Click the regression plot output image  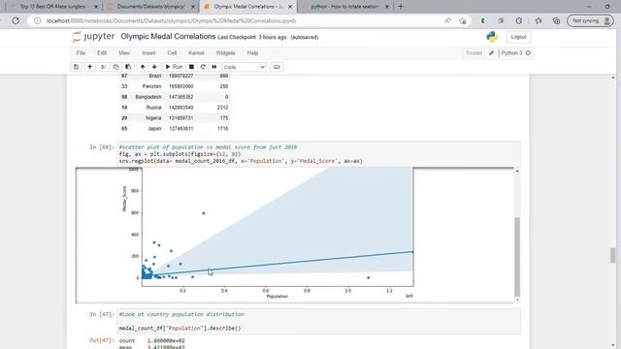point(269,234)
